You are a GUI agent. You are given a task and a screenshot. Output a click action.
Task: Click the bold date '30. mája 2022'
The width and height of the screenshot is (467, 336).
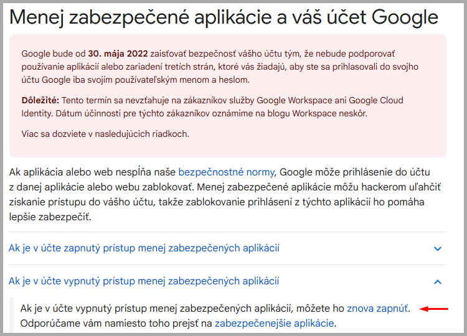118,54
